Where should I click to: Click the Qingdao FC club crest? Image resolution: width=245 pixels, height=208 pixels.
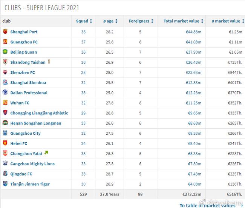coord(5,173)
